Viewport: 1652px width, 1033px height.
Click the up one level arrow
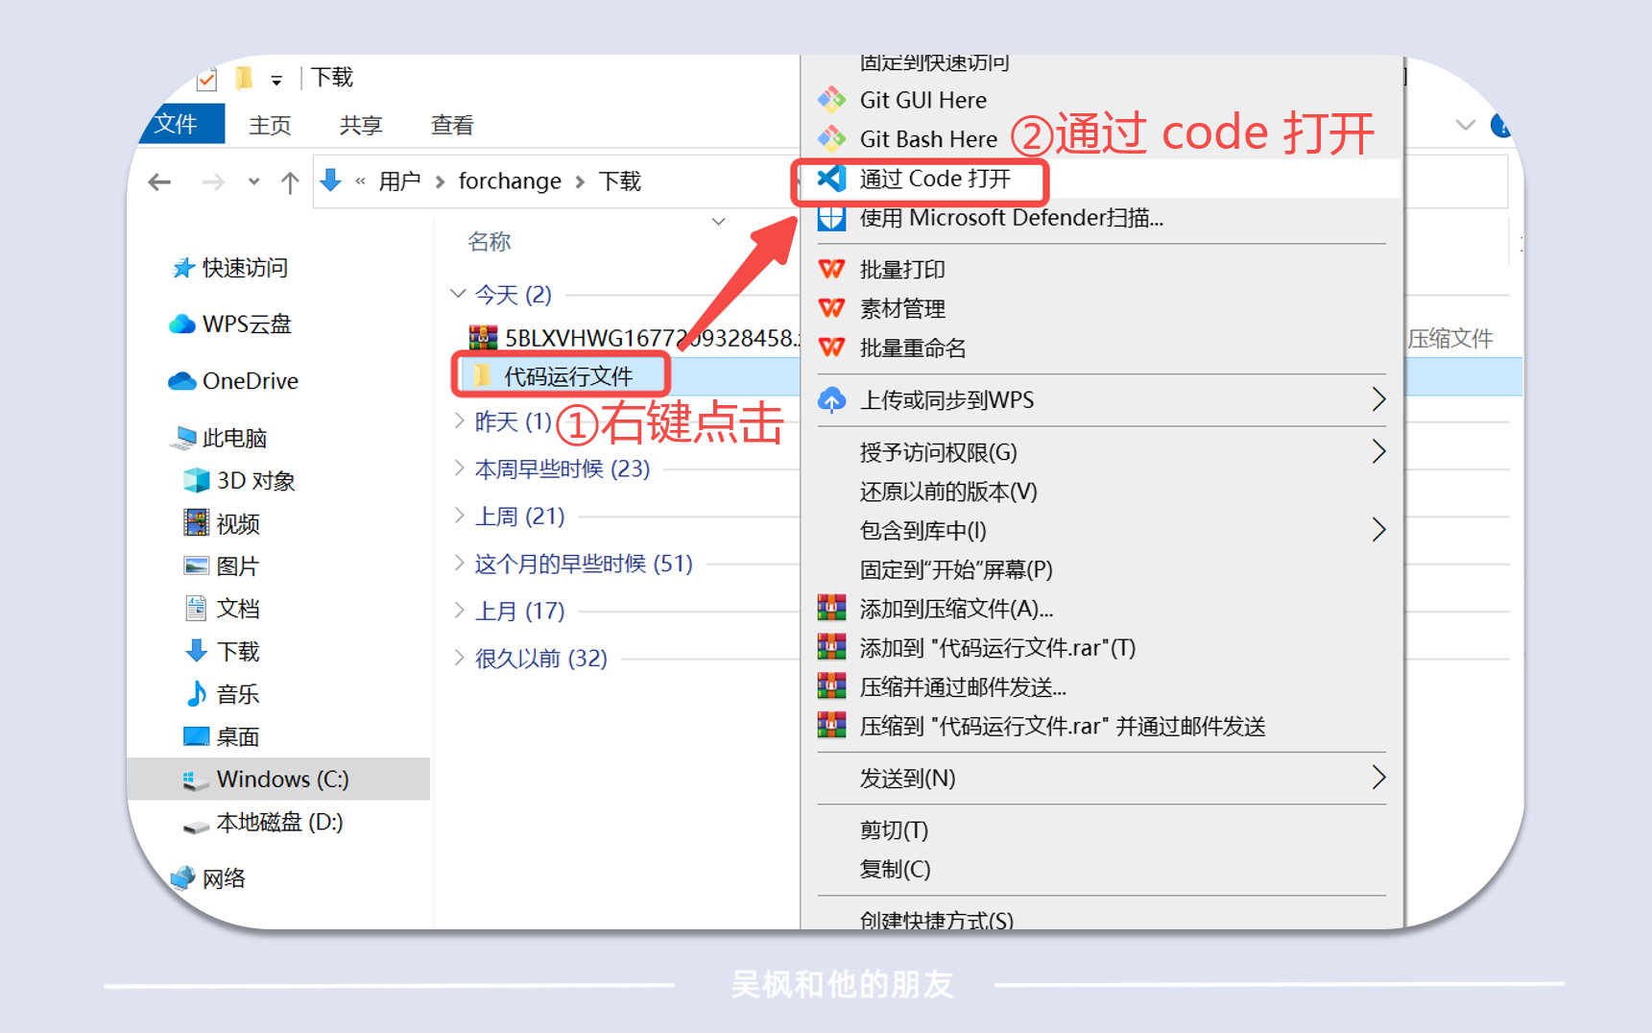point(290,181)
